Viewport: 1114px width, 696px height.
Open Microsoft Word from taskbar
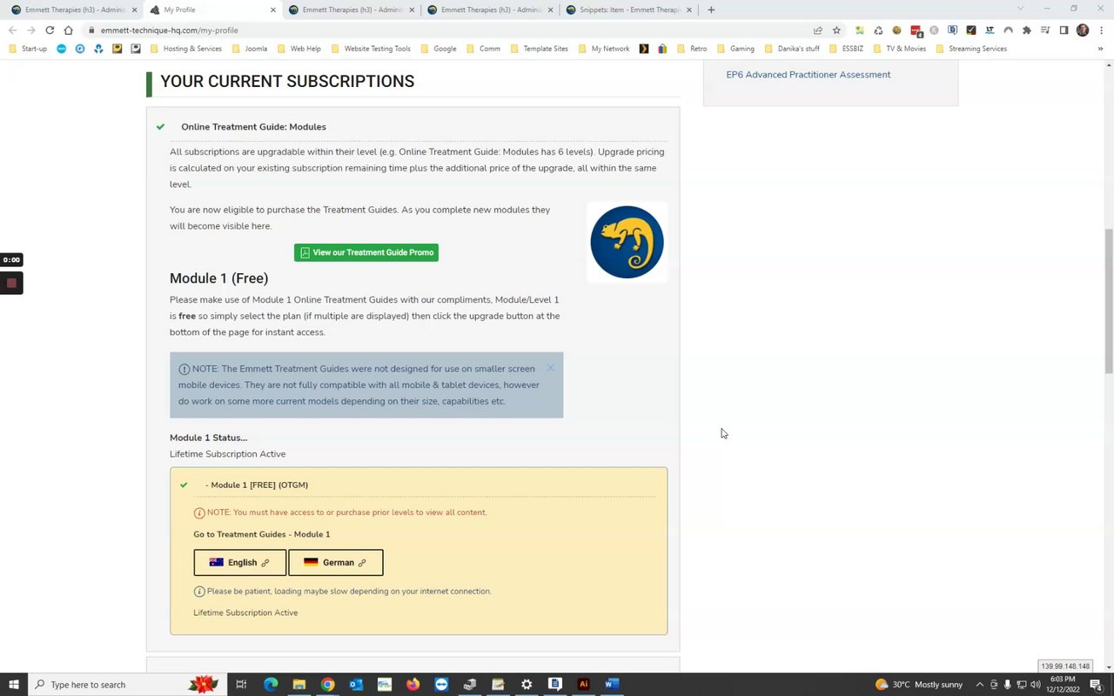pyautogui.click(x=612, y=685)
